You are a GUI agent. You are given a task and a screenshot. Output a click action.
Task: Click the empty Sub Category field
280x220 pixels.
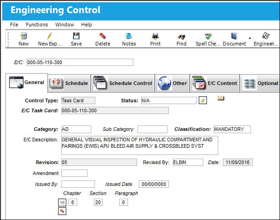[x=152, y=129]
